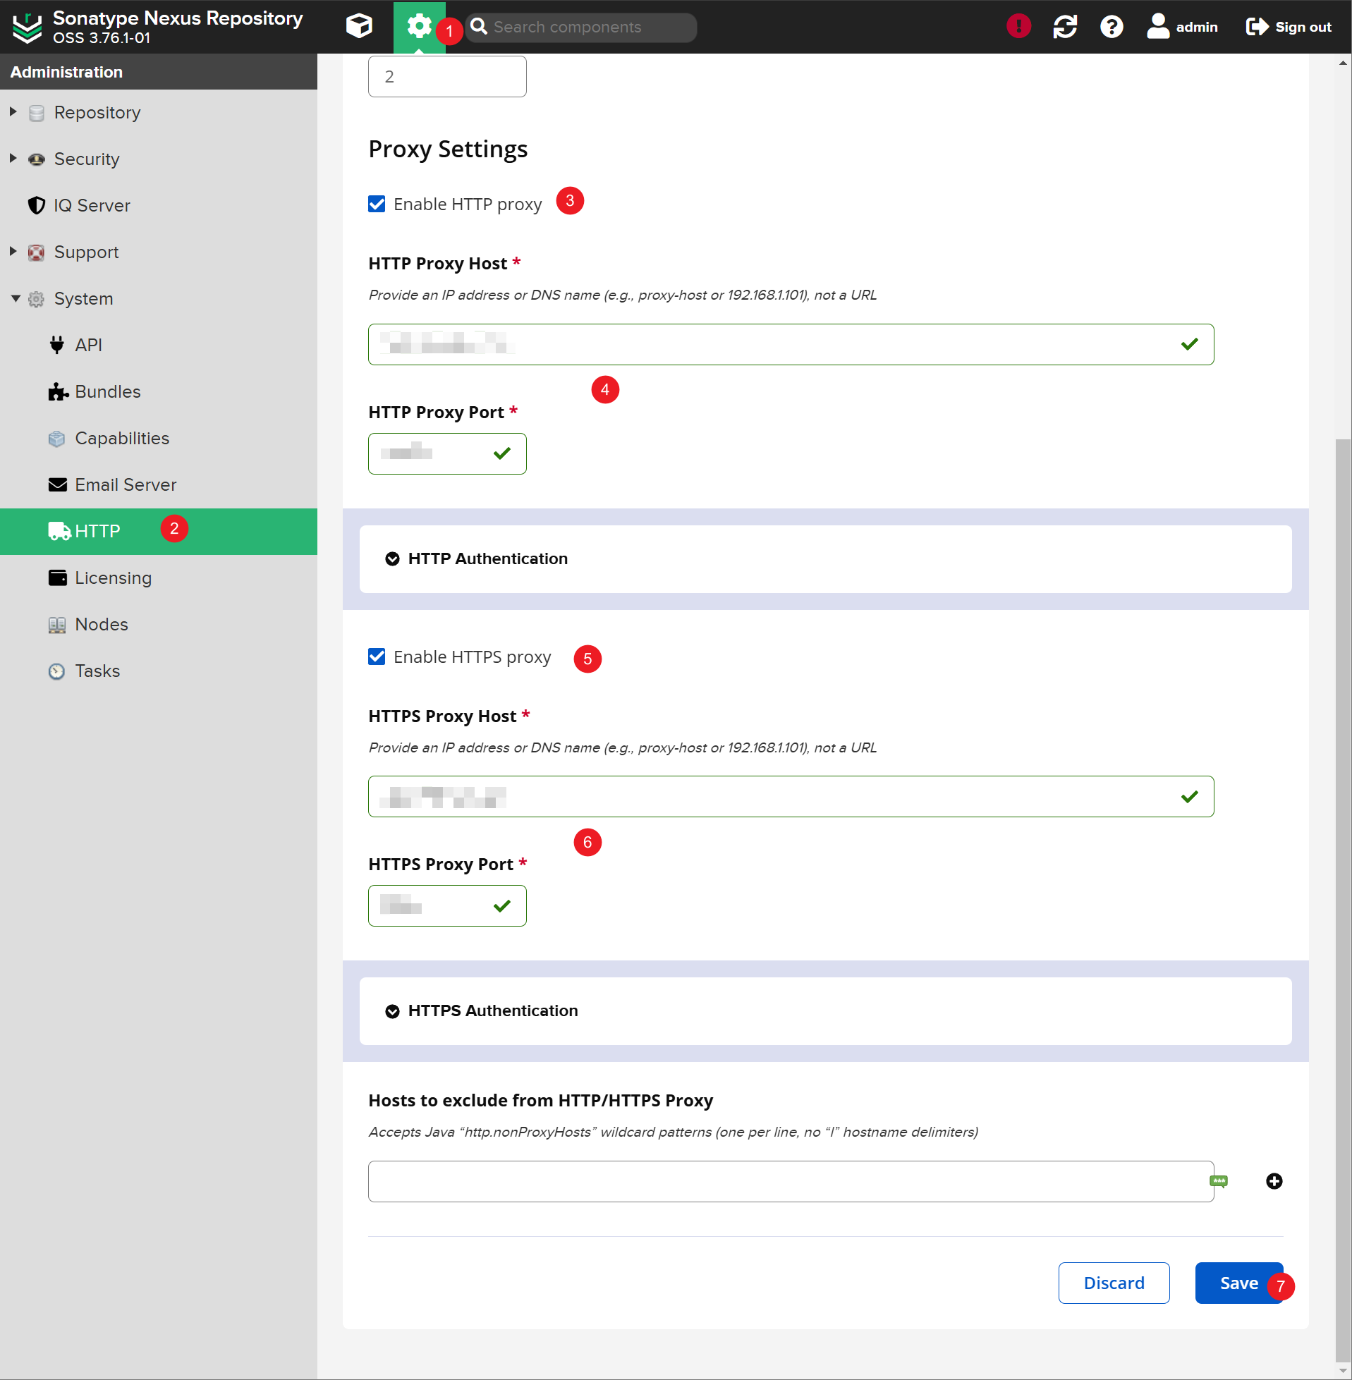1352x1380 pixels.
Task: Expand the Repository tree node
Action: (13, 111)
